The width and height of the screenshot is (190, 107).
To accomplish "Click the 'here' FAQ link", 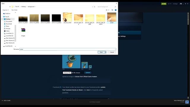I will 88,90.
